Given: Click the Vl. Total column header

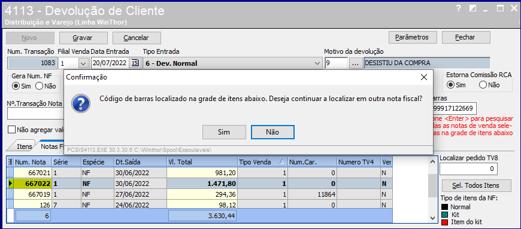Looking at the screenshot, I should tap(202, 162).
